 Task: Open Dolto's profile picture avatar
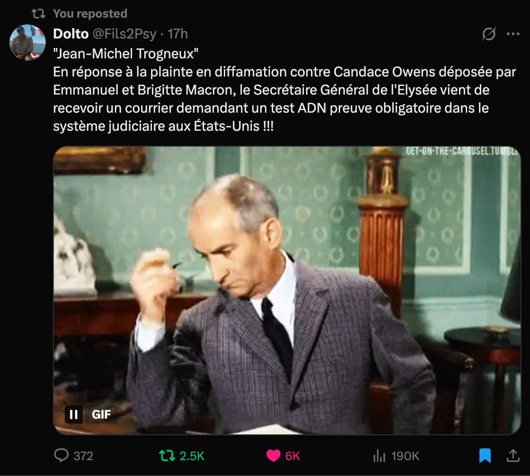[x=28, y=42]
